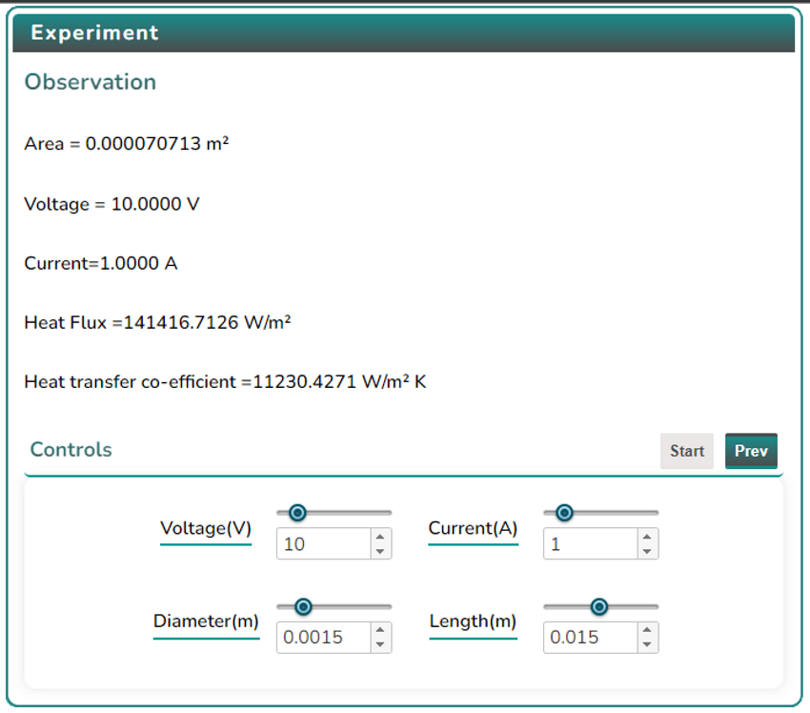Lower Diameter value with down spinner arrow
810x713 pixels.
click(x=380, y=644)
